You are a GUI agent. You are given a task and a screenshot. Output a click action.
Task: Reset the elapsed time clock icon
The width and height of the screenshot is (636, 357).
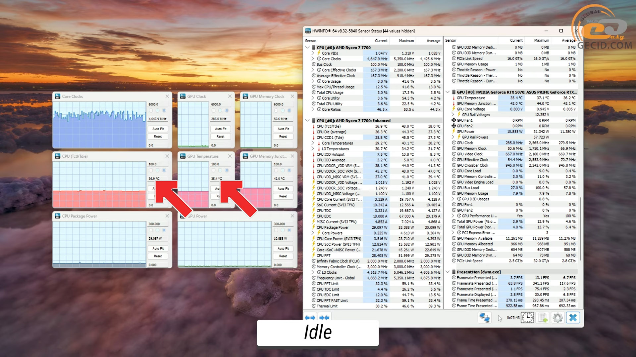(x=527, y=318)
